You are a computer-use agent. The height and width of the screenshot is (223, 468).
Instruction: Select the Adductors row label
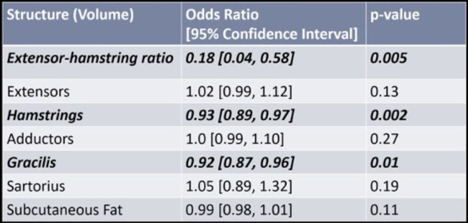(40, 139)
